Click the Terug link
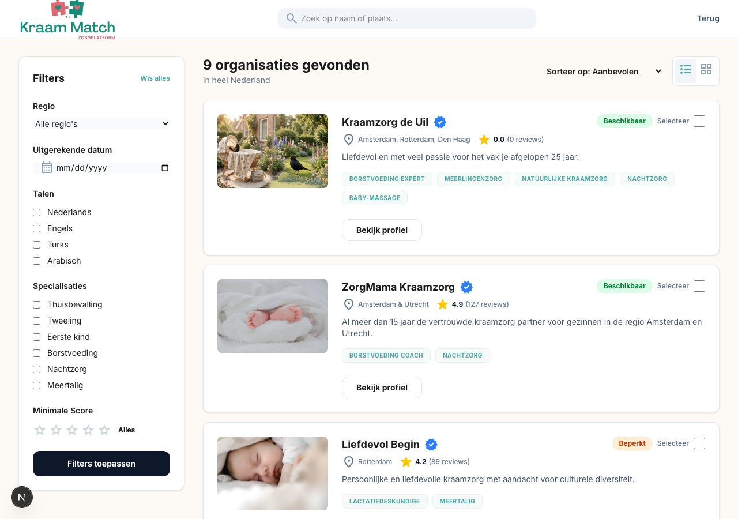Image resolution: width=738 pixels, height=519 pixels. (708, 18)
